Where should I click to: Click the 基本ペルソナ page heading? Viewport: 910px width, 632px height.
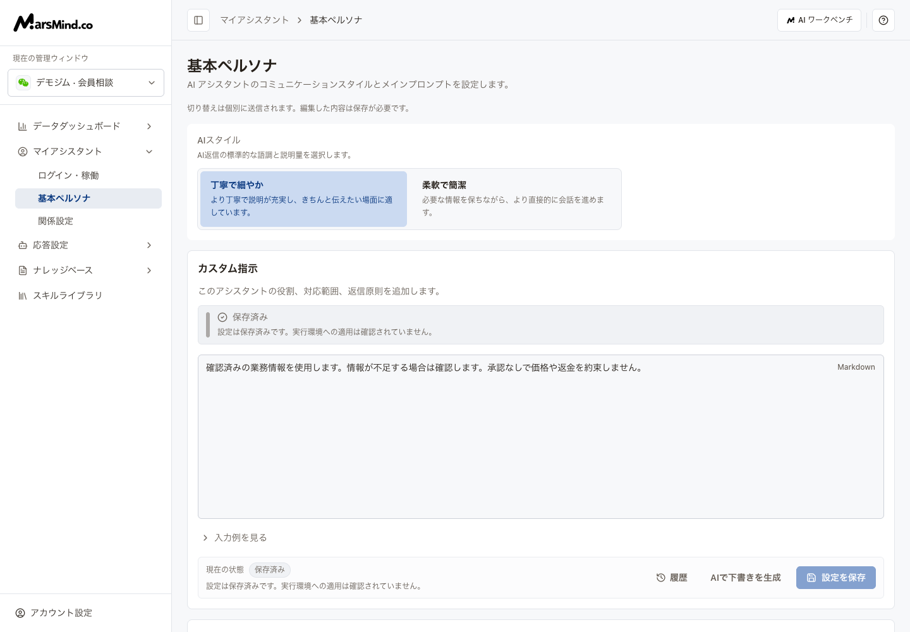pos(232,66)
